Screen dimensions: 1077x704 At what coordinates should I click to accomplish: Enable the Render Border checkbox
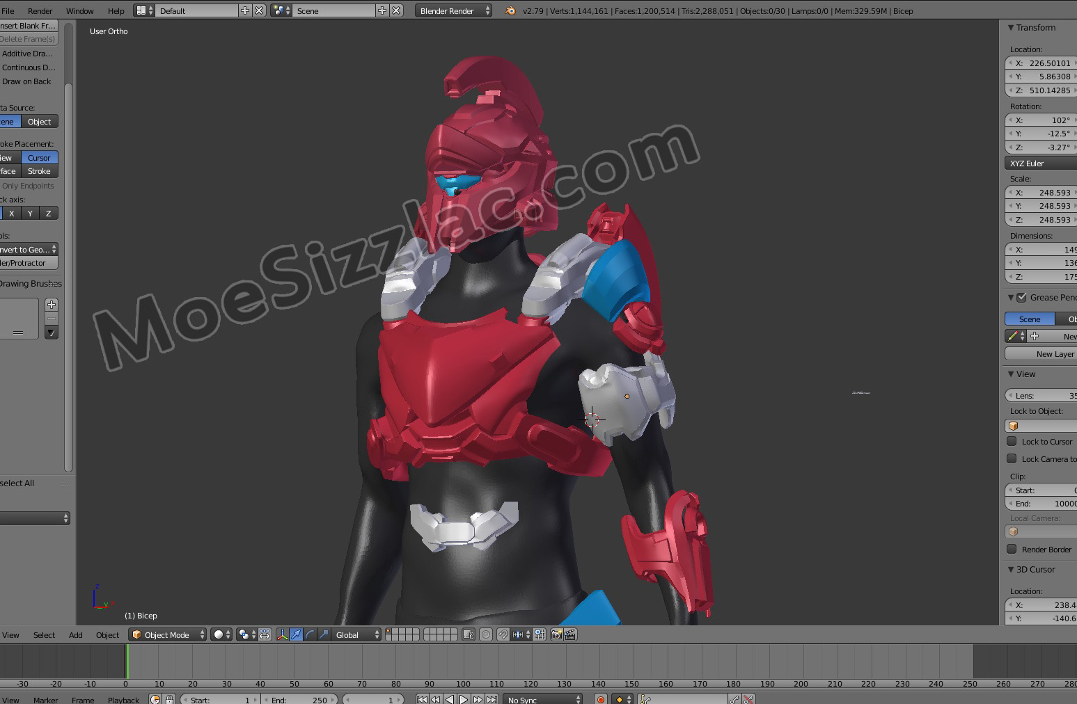[1012, 549]
